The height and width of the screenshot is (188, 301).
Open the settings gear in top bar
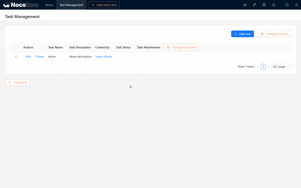[x=264, y=5]
